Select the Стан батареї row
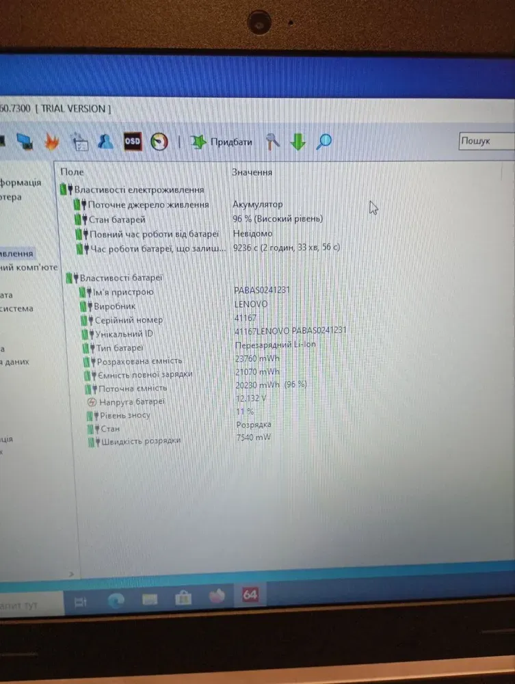Viewport: 515px width, 684px height. point(116,220)
